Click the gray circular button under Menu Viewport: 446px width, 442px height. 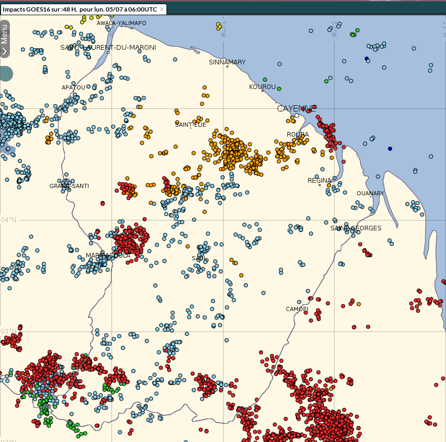[x=5, y=73]
